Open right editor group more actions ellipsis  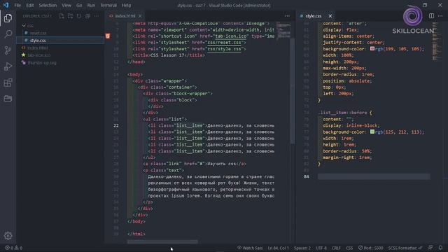click(440, 16)
